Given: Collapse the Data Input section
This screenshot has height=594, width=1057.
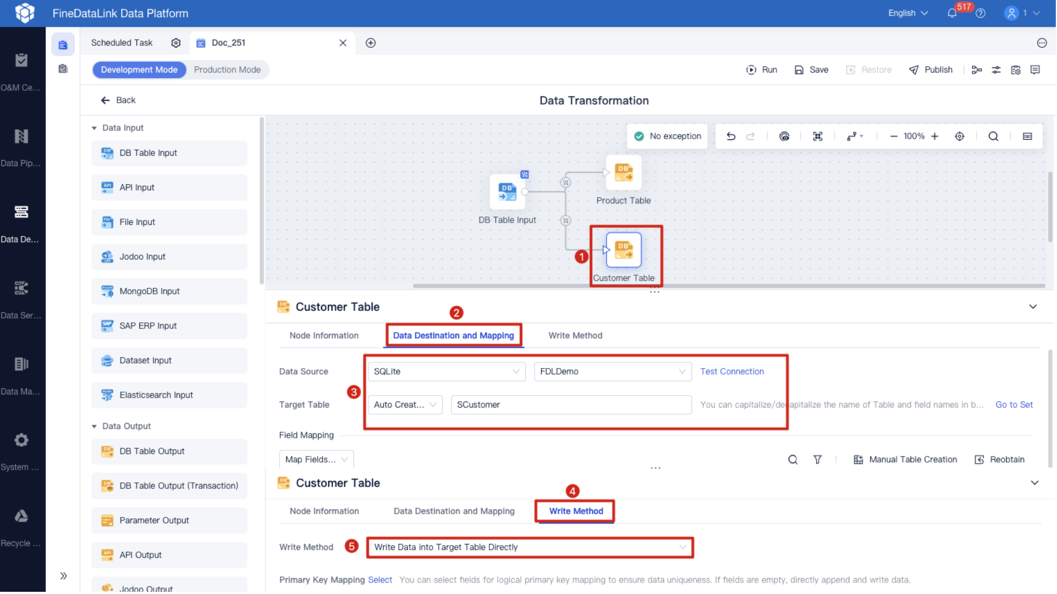Looking at the screenshot, I should pos(94,128).
